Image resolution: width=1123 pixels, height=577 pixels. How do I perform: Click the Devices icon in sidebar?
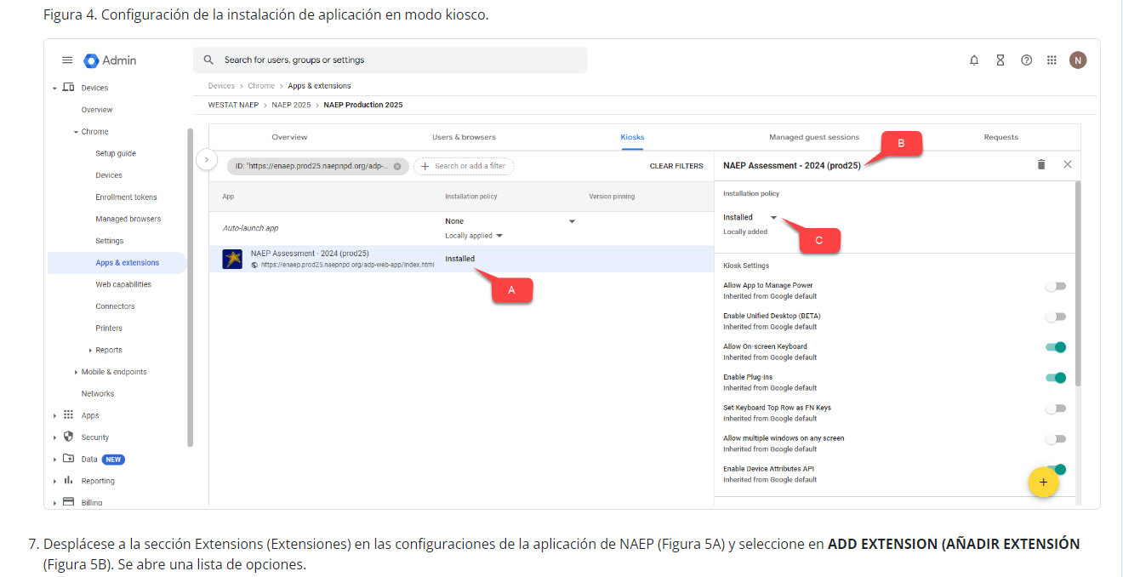[68, 88]
